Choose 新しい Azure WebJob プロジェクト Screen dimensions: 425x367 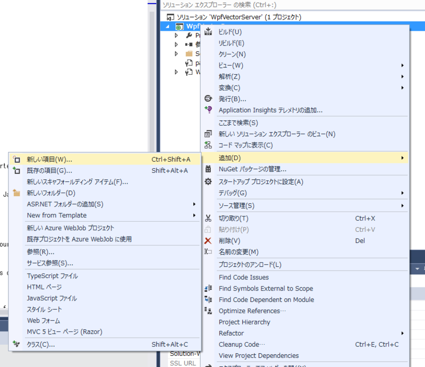pos(105,228)
